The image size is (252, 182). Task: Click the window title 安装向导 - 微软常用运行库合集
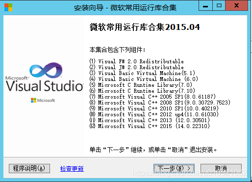(x=125, y=8)
